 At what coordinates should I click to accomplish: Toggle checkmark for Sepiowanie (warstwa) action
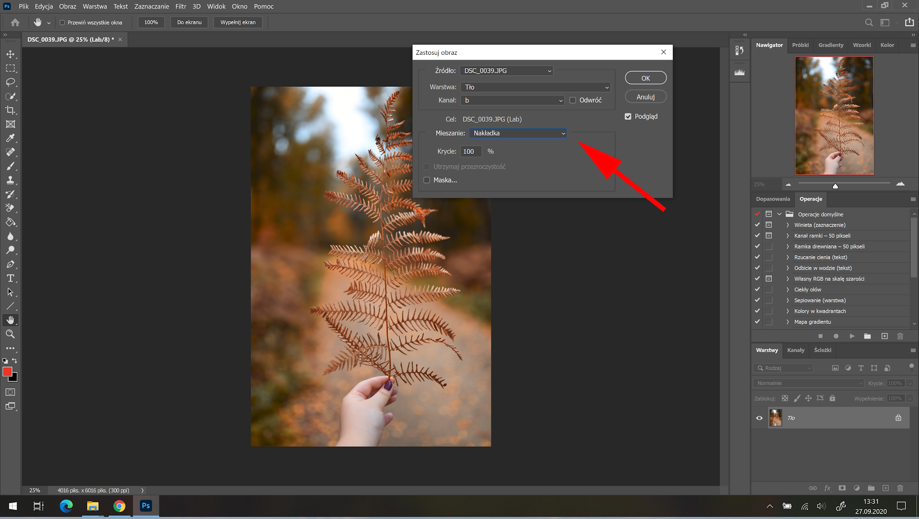coord(757,300)
